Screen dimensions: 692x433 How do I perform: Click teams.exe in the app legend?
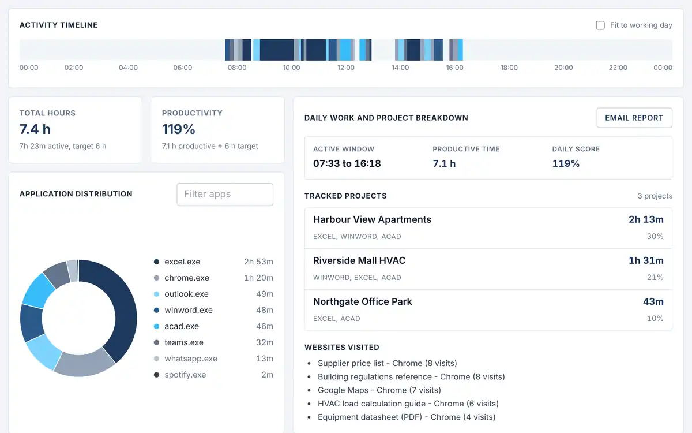tap(184, 342)
